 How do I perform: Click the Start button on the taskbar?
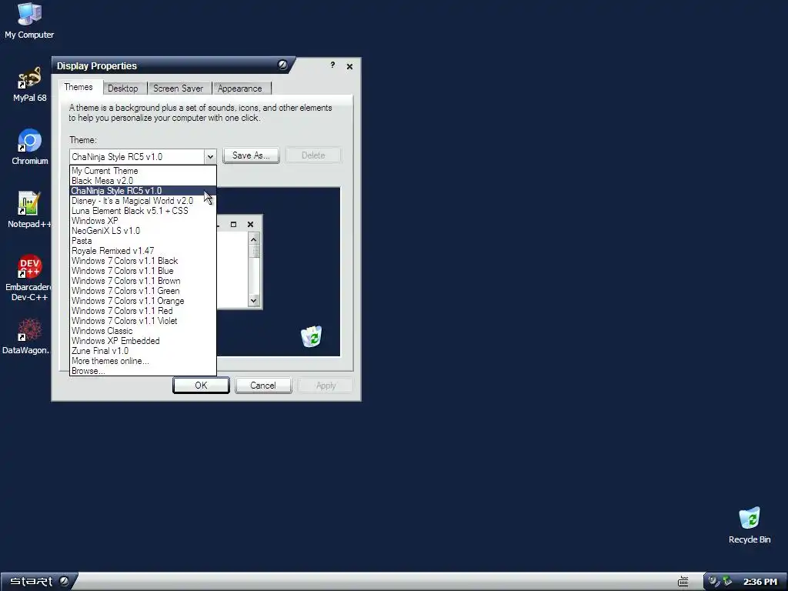click(x=38, y=582)
